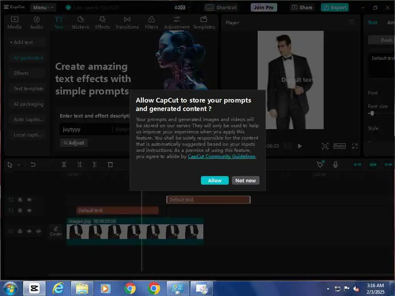Toggle fullscreen preview in Player
This screenshot has width=395, height=296.
[x=355, y=146]
